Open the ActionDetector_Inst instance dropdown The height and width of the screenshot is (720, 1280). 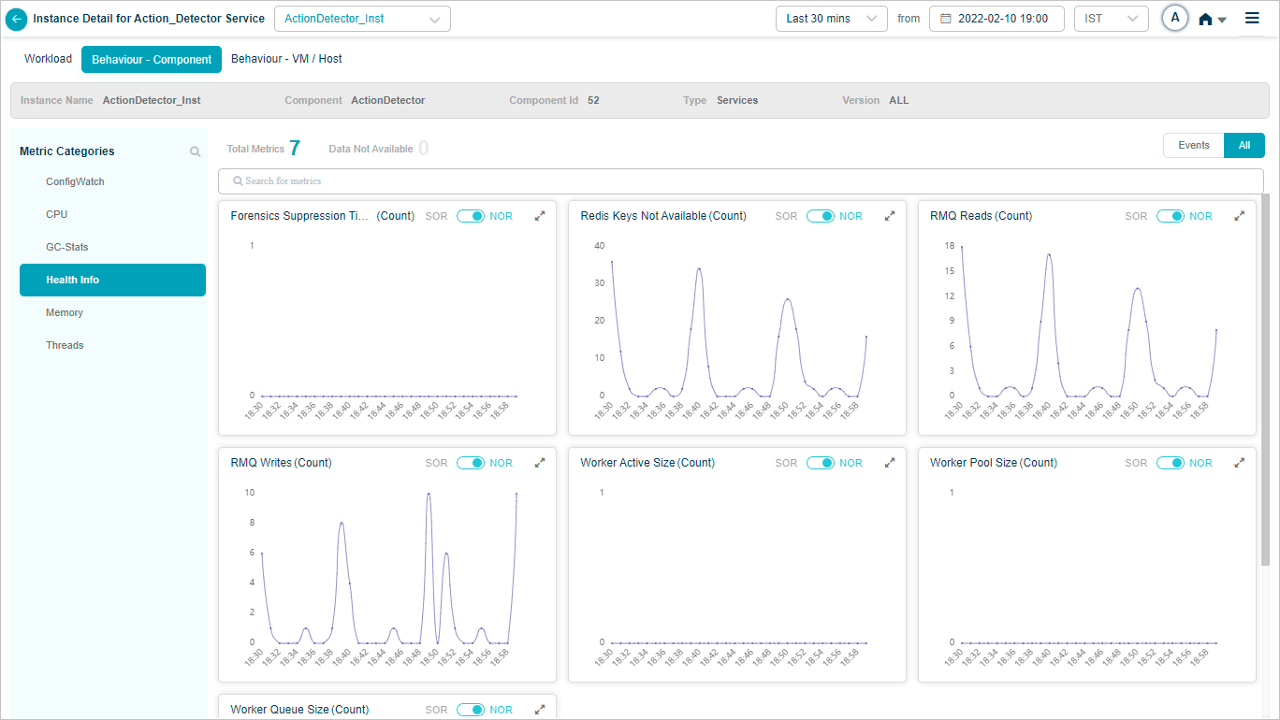pos(362,19)
